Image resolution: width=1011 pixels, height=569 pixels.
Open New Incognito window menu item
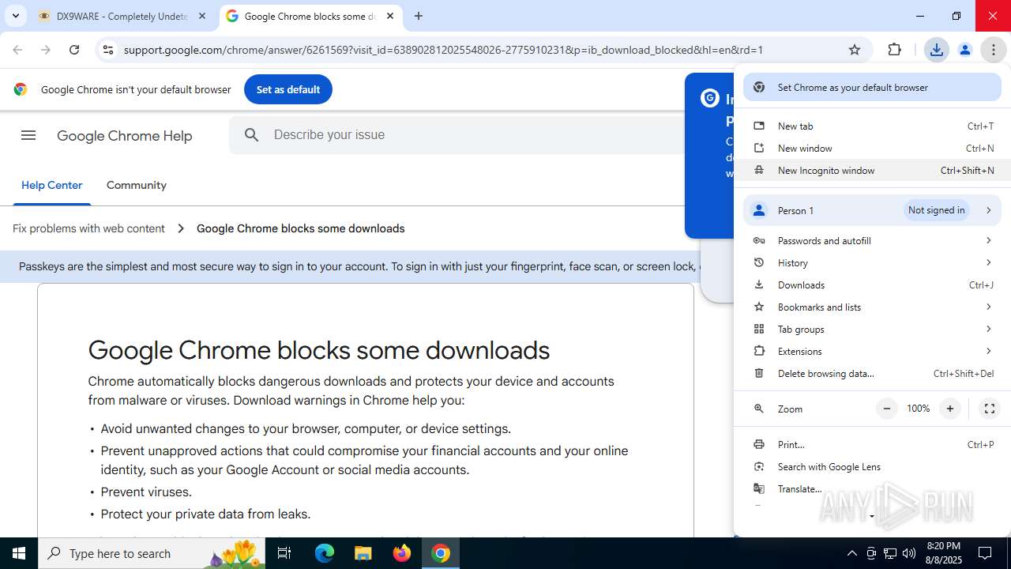(872, 171)
